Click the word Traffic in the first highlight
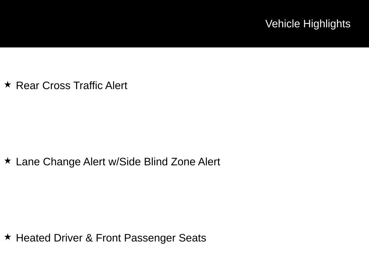The height and width of the screenshot is (276, 369). point(88,86)
